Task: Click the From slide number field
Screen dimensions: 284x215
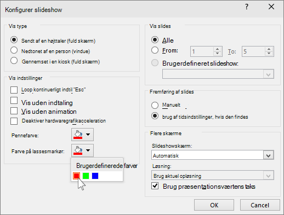Action: (202, 51)
